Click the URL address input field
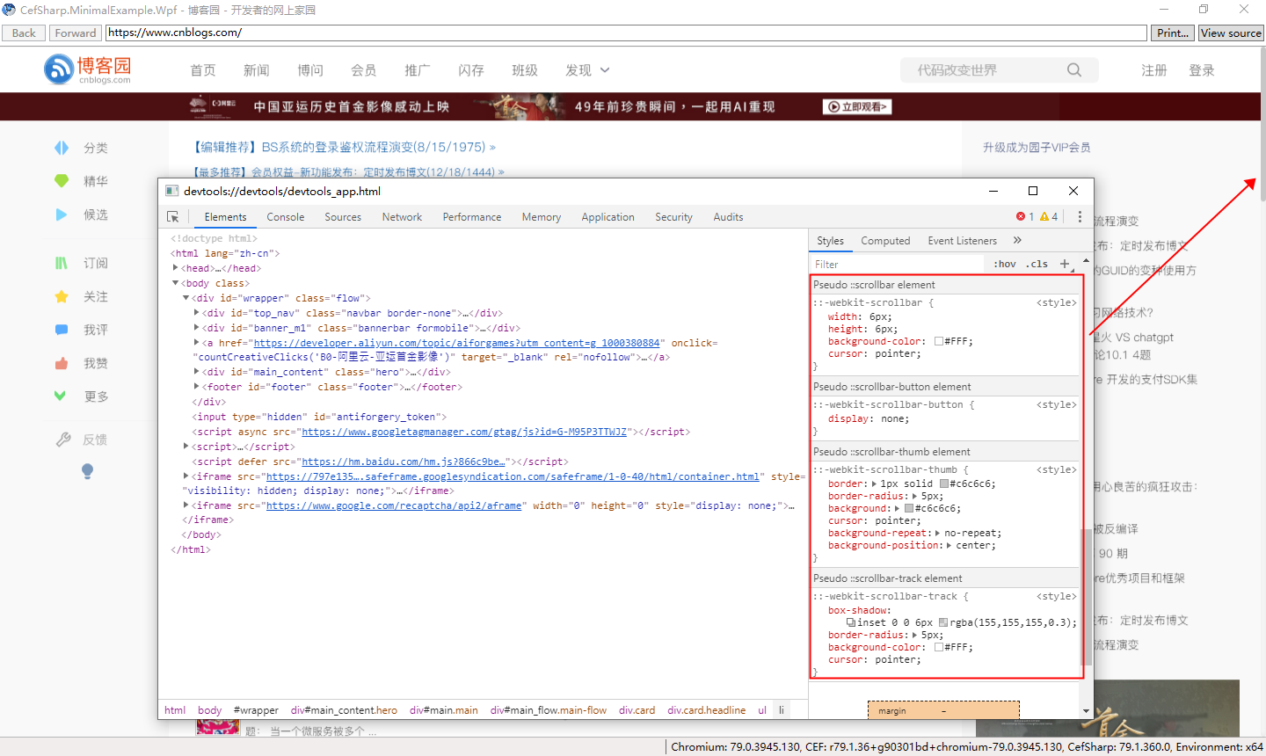This screenshot has height=756, width=1266. 627,33
